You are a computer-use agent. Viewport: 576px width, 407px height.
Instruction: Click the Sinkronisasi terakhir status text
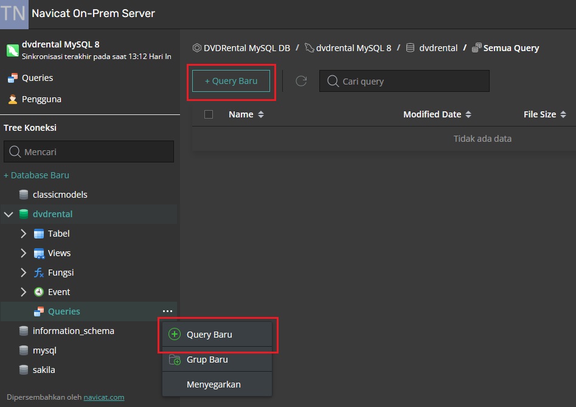(97, 57)
